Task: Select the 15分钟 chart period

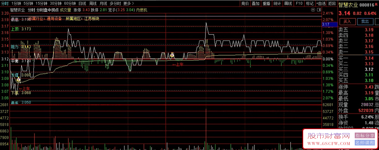Action: coord(41,3)
